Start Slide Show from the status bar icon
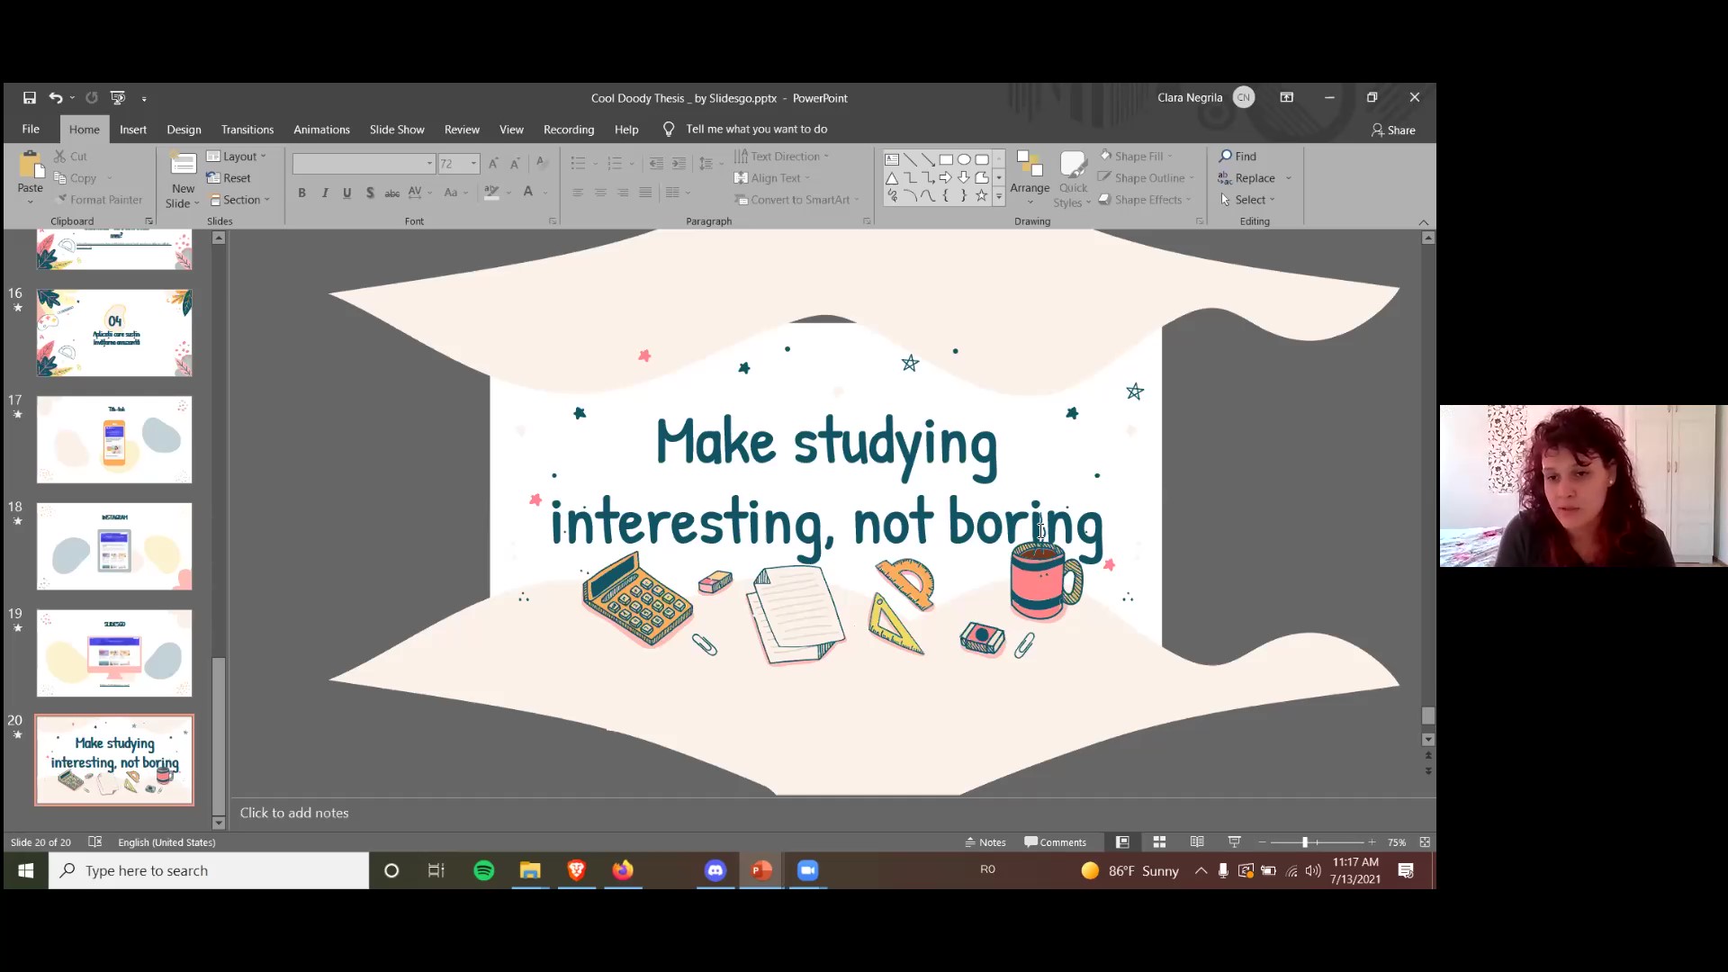The width and height of the screenshot is (1728, 972). click(x=1235, y=842)
